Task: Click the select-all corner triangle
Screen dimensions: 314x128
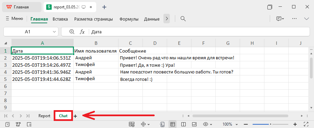Action: point(6,43)
